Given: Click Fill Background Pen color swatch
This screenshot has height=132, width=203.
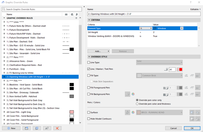Looking at the screenshot, I should pyautogui.click(x=180, y=94).
